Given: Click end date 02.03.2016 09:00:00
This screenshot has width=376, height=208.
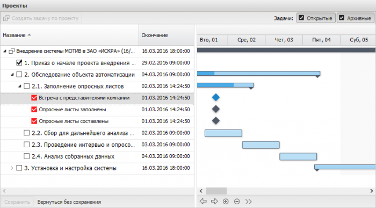Looking at the screenshot, I should [x=165, y=133].
